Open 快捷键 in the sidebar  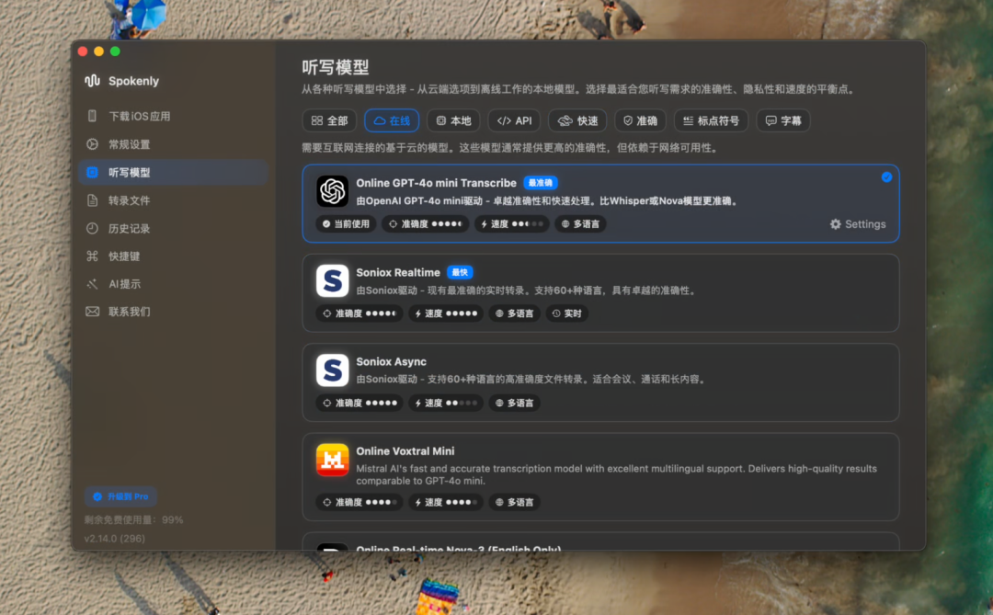click(174, 256)
